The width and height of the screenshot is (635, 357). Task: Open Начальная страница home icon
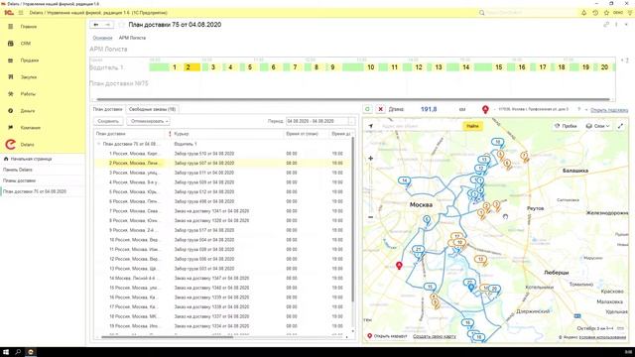6,159
